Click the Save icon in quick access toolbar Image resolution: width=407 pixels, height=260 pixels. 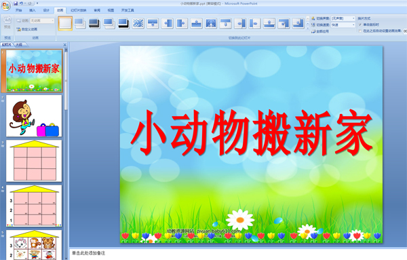click(16, 3)
